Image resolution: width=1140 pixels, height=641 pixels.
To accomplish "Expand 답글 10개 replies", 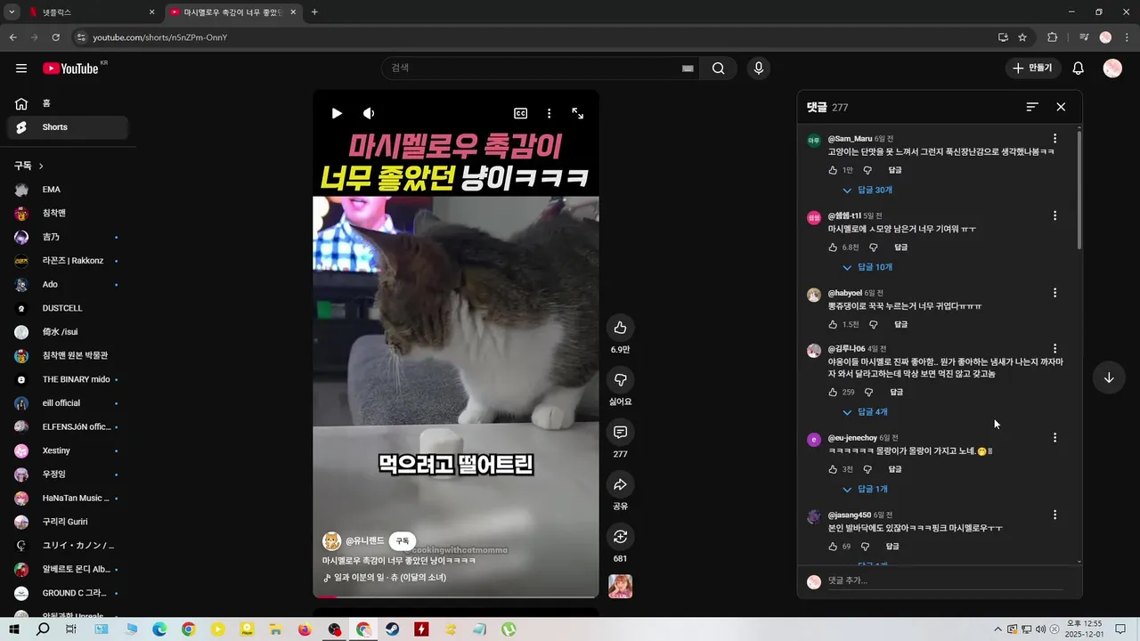I will click(x=867, y=267).
